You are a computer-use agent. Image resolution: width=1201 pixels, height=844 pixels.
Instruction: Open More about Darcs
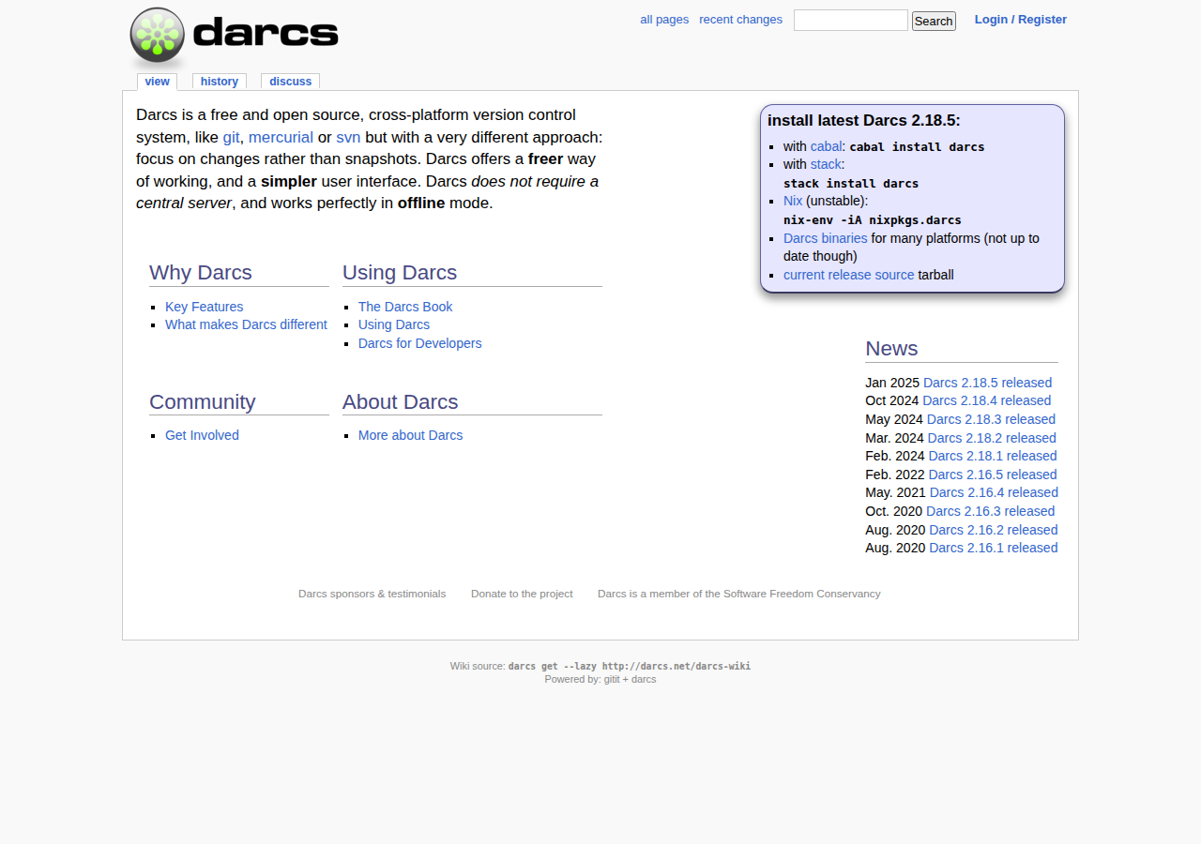click(411, 435)
